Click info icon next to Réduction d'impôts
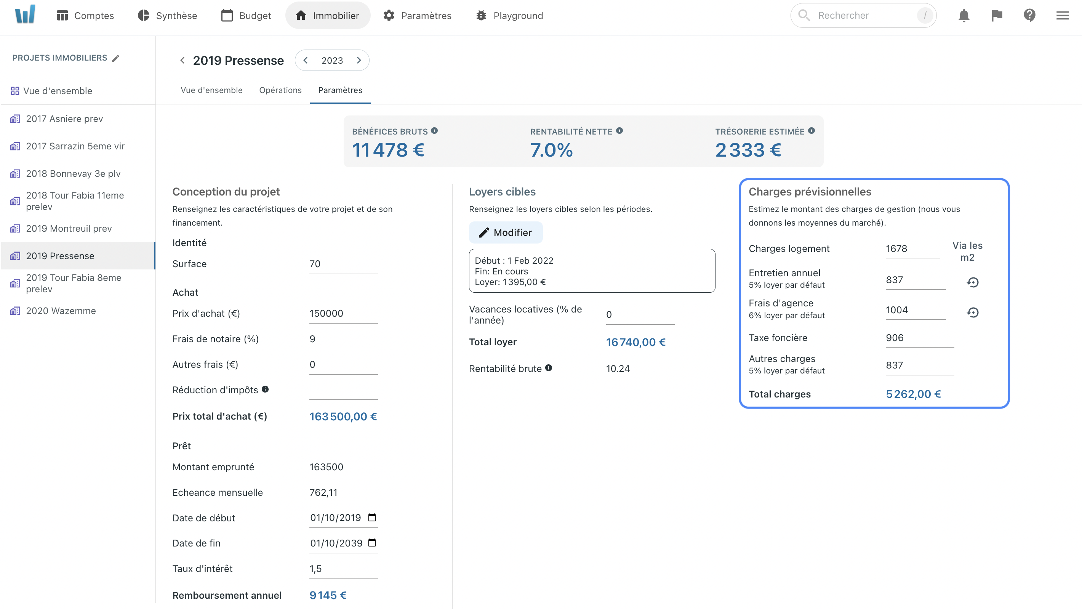The height and width of the screenshot is (609, 1082). (265, 389)
